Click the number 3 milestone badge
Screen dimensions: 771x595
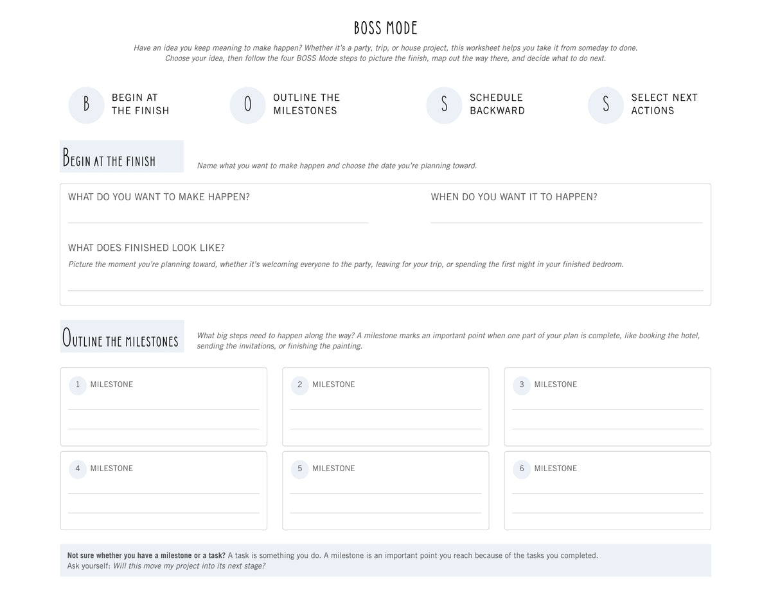click(x=522, y=385)
